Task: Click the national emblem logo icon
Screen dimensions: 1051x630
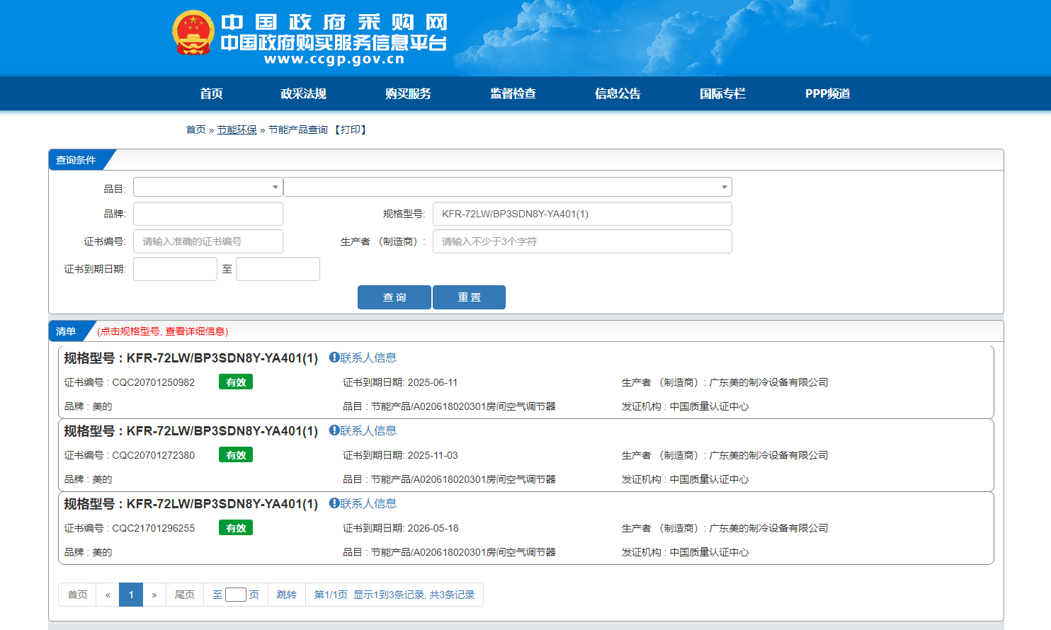Action: coord(193,33)
